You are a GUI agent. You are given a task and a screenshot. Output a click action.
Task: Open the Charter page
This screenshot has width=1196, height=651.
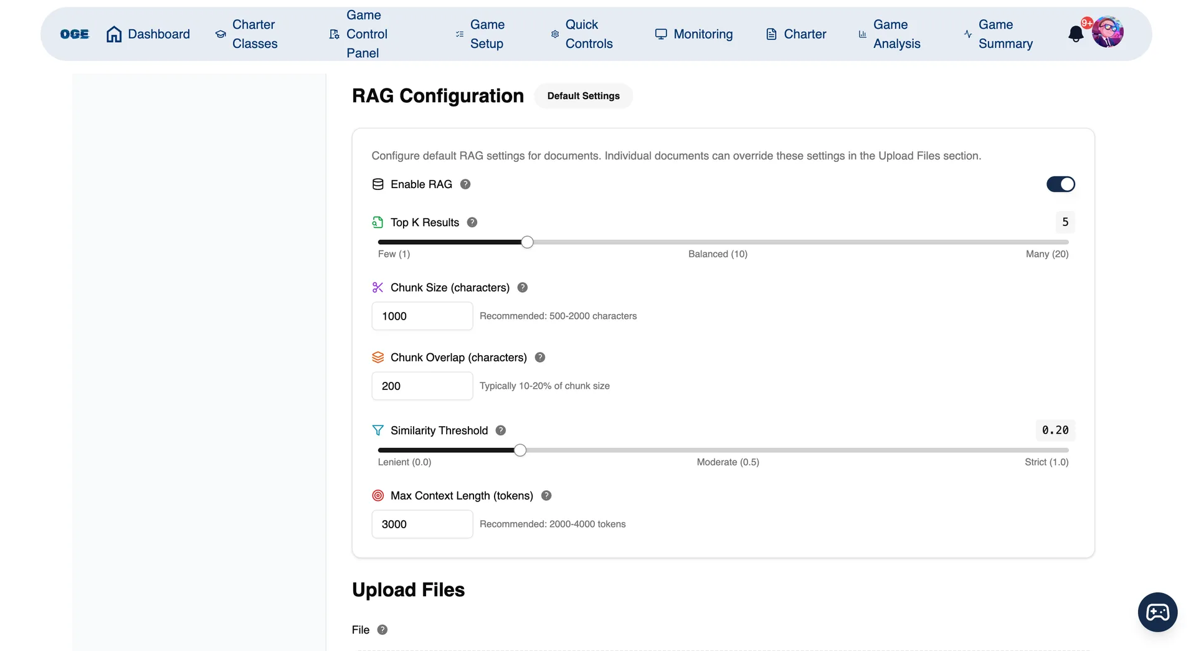click(x=796, y=34)
